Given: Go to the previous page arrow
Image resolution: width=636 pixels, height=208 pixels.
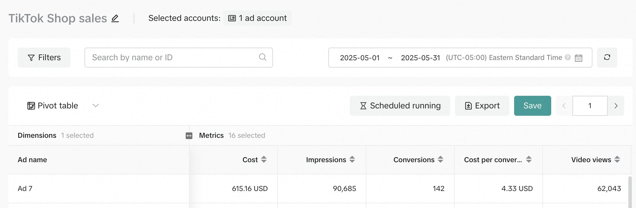Looking at the screenshot, I should pos(564,106).
